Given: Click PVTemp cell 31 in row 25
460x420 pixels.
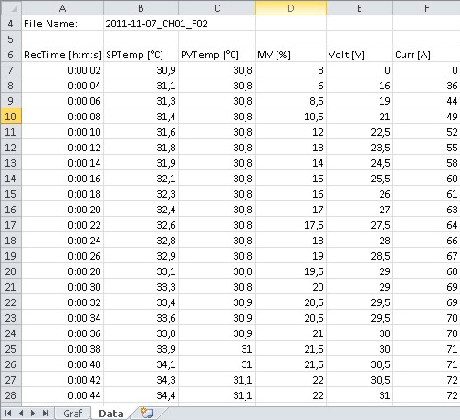Looking at the screenshot, I should tap(216, 349).
